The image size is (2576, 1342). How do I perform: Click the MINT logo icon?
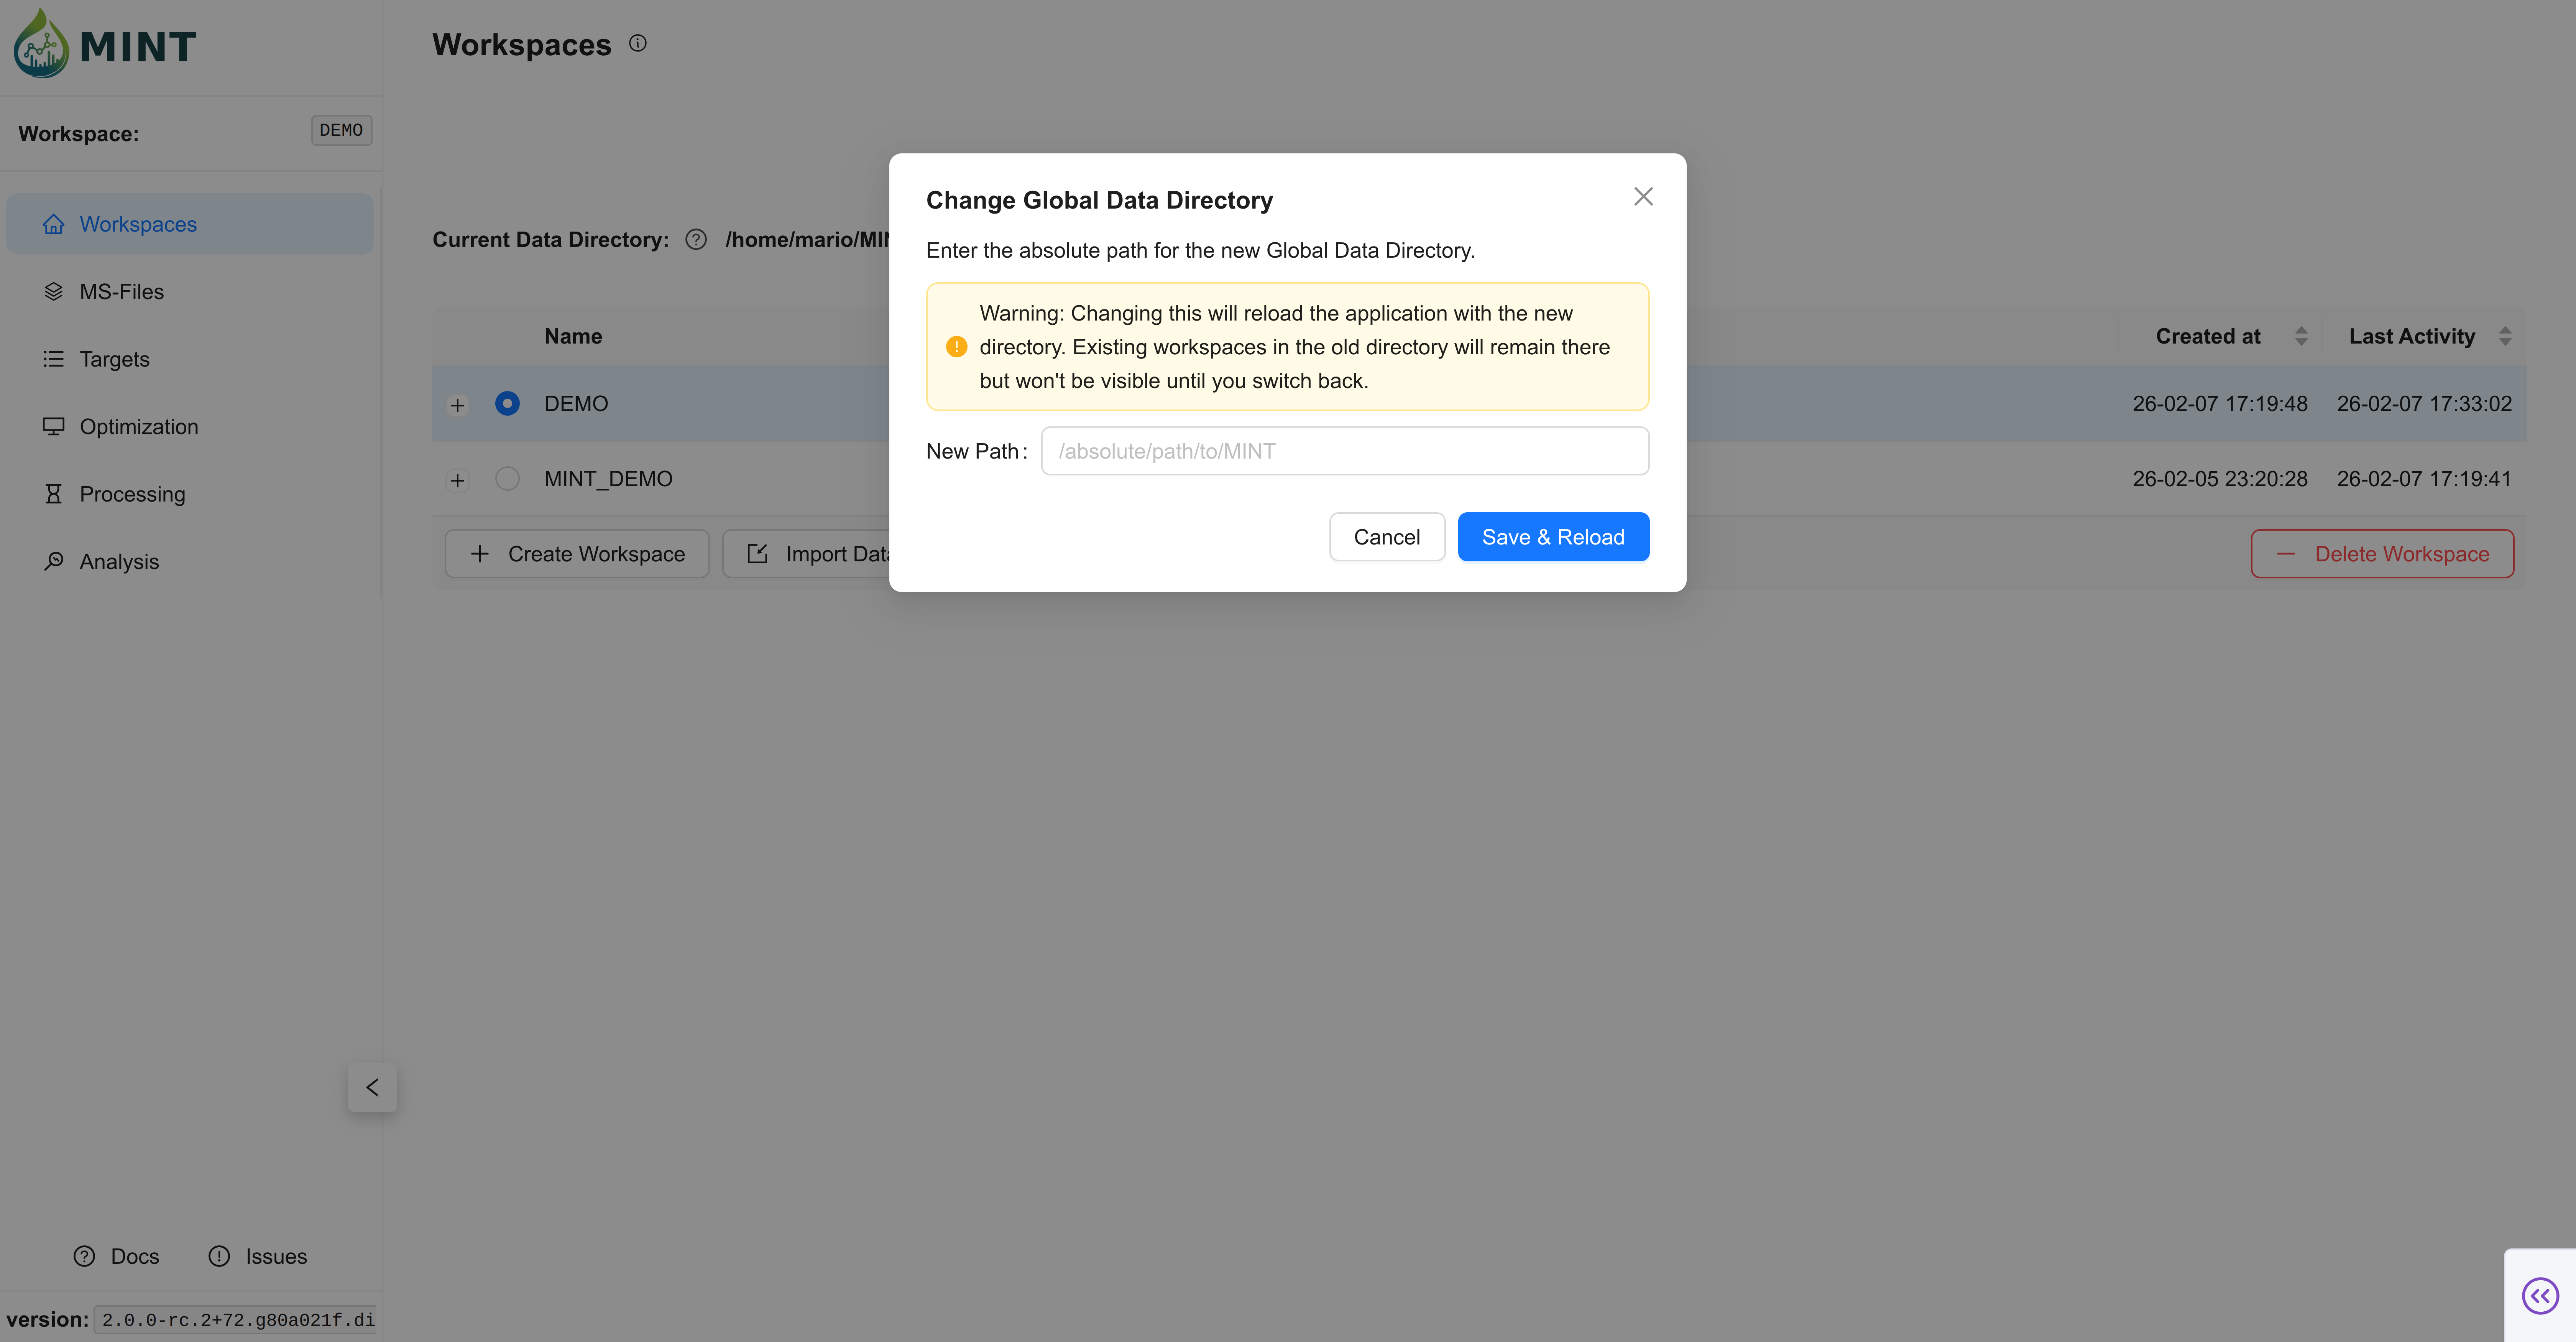point(41,45)
